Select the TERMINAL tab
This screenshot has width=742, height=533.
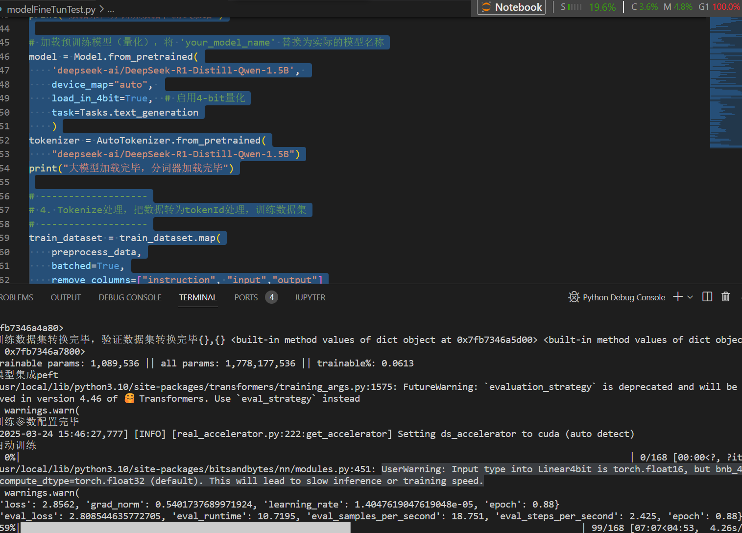pyautogui.click(x=198, y=297)
